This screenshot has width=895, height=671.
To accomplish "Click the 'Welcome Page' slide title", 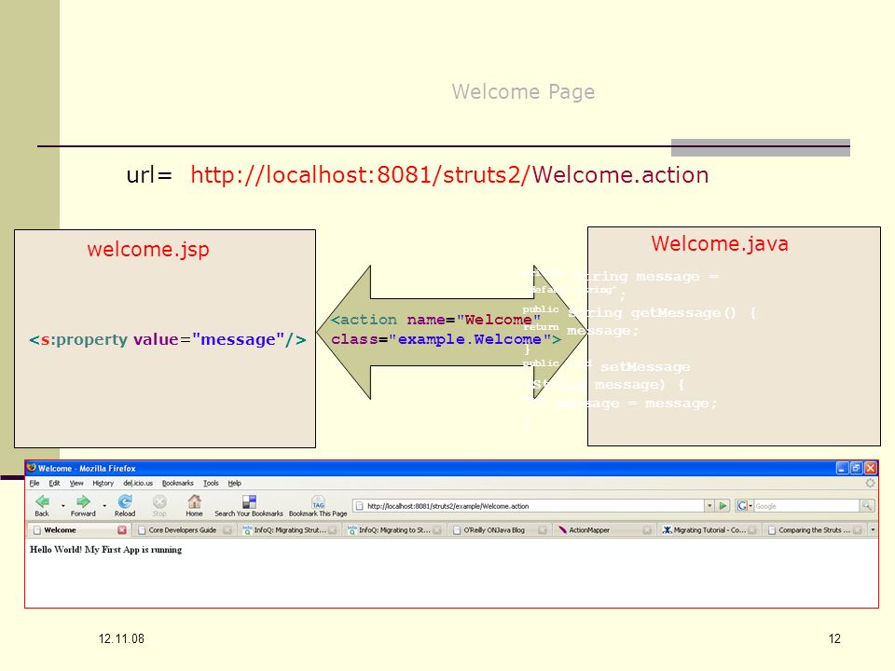I will pos(523,92).
